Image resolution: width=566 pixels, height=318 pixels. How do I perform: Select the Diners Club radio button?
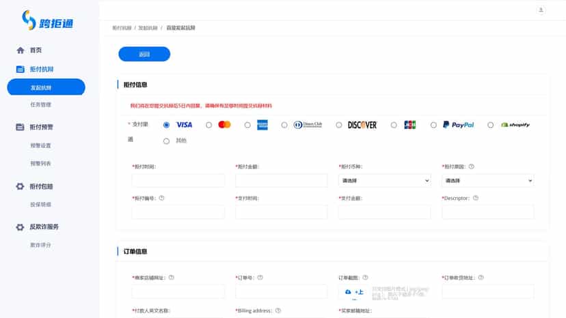(284, 125)
